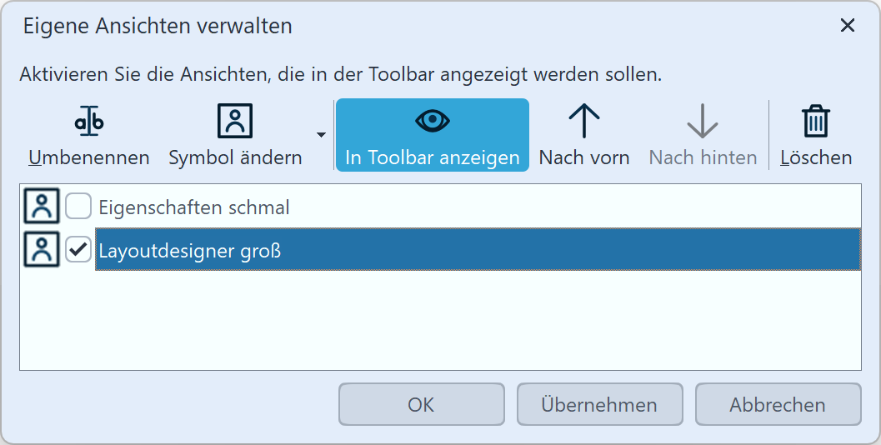The height and width of the screenshot is (445, 881).
Task: Toggle the In Toolbar anzeigen eye icon
Action: 432,122
